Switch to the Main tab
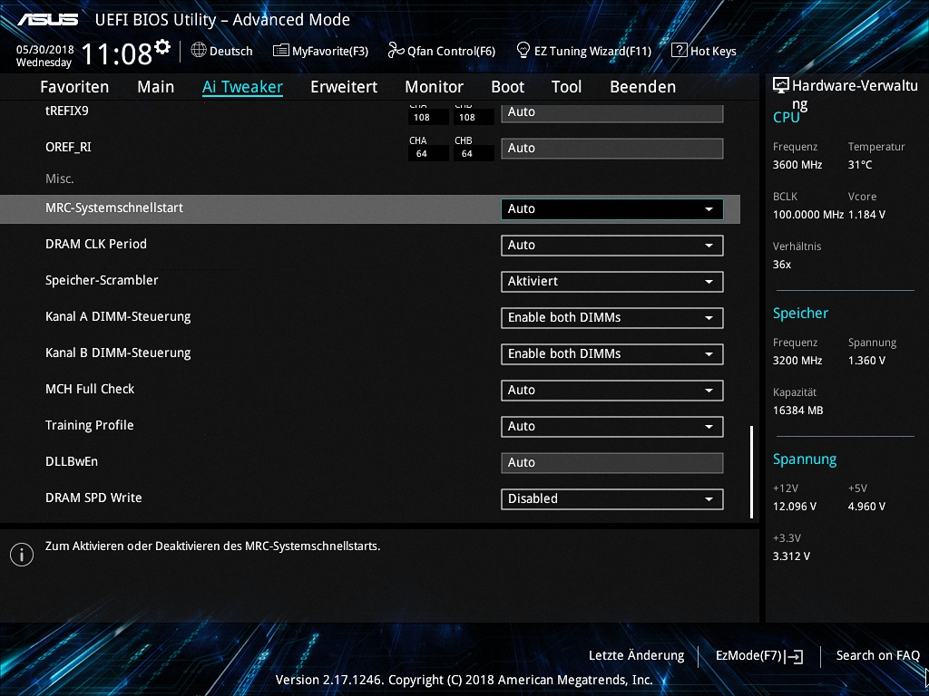Viewport: 929px width, 696px height. [156, 87]
